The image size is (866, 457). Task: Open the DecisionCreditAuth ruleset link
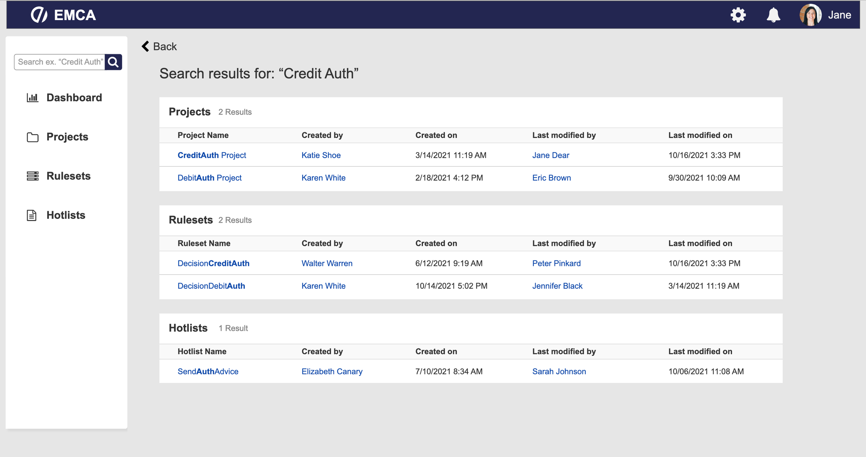click(213, 264)
